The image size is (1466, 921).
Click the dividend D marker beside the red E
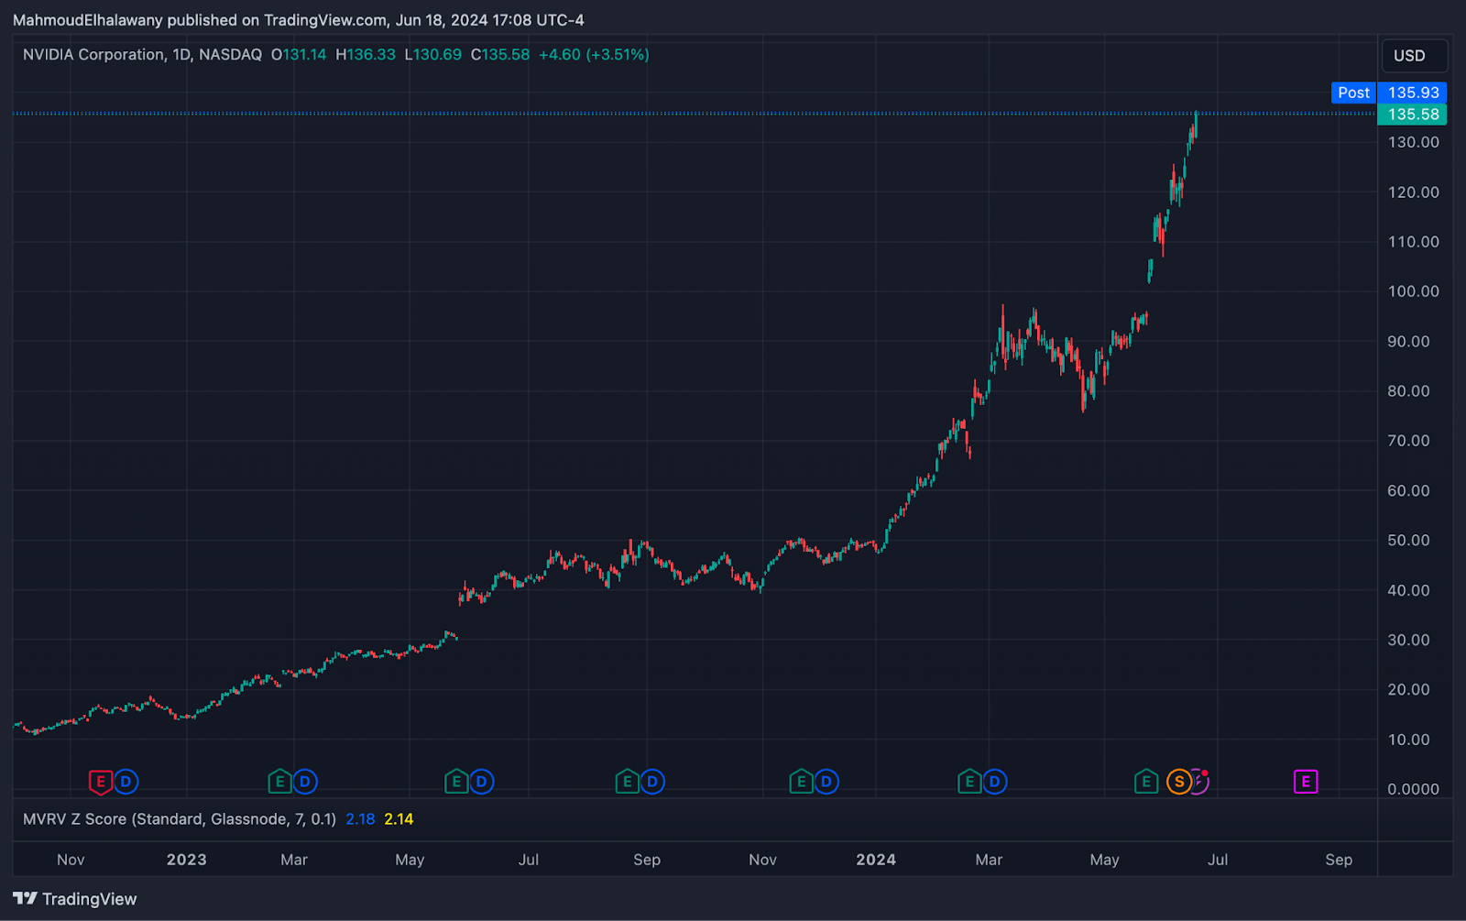tap(126, 782)
